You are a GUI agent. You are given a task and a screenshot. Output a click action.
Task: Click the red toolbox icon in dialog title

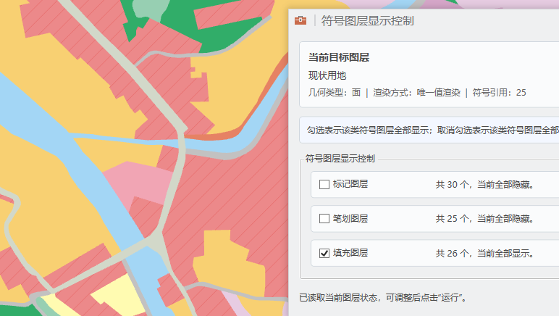click(x=300, y=21)
